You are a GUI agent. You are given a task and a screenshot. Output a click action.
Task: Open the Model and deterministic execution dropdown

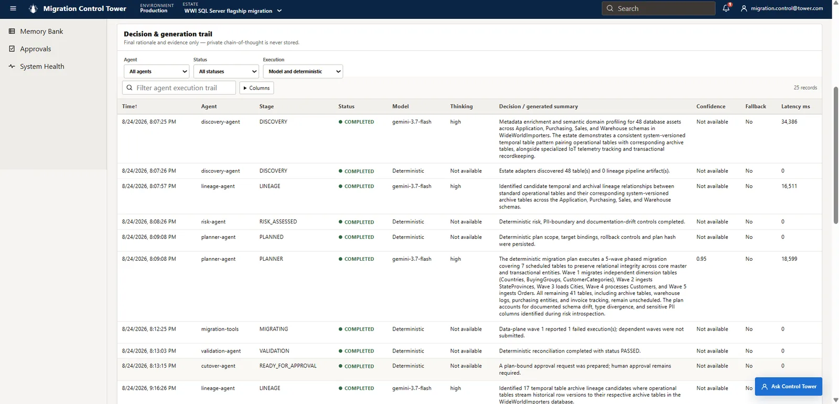pyautogui.click(x=303, y=71)
